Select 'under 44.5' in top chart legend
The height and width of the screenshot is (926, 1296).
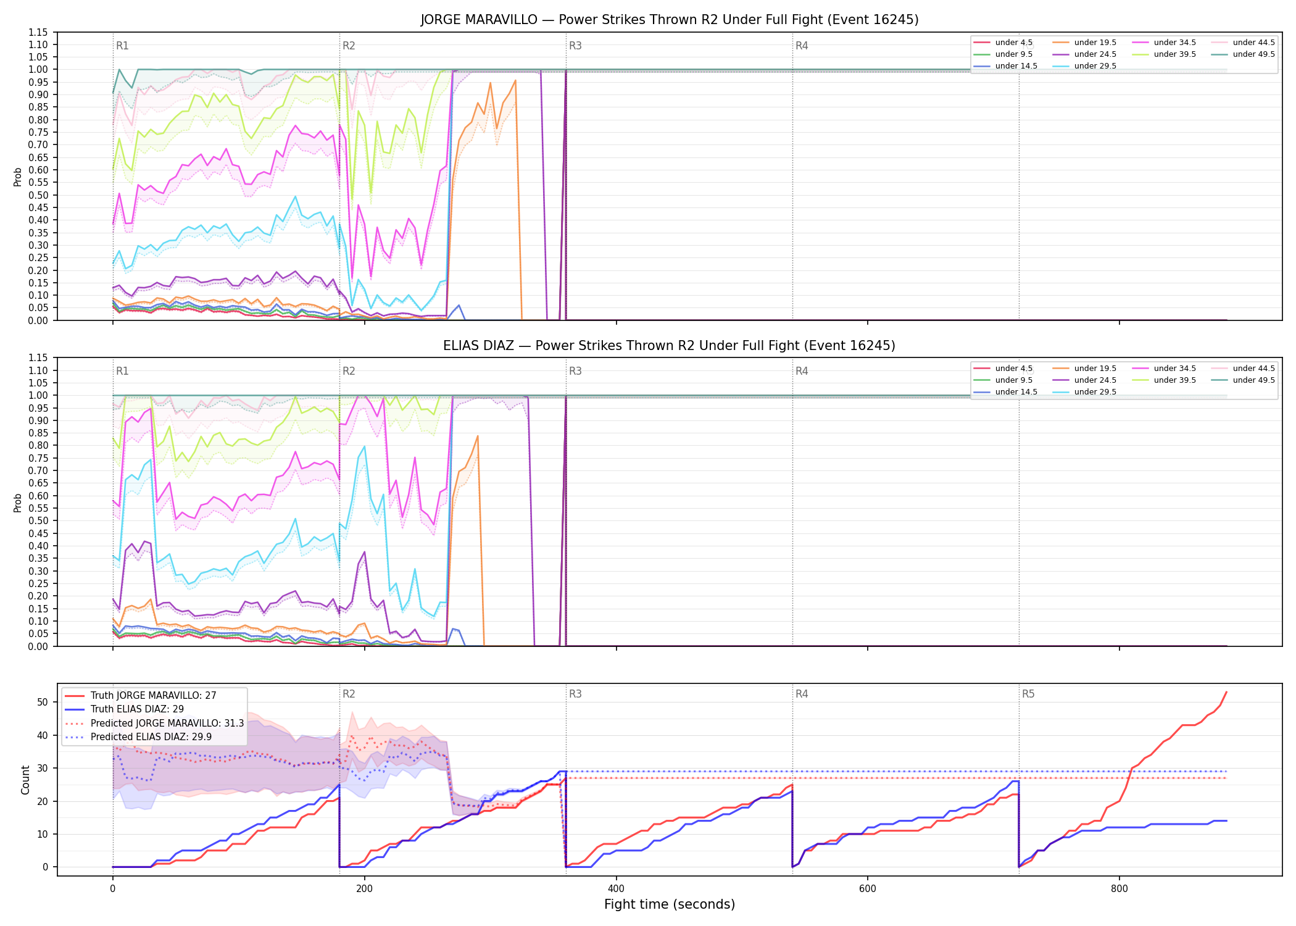coord(1253,43)
